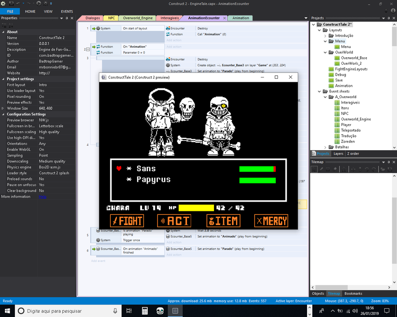Open the Dialogos event sheet tab
Image resolution: width=397 pixels, height=317 pixels.
(93, 18)
